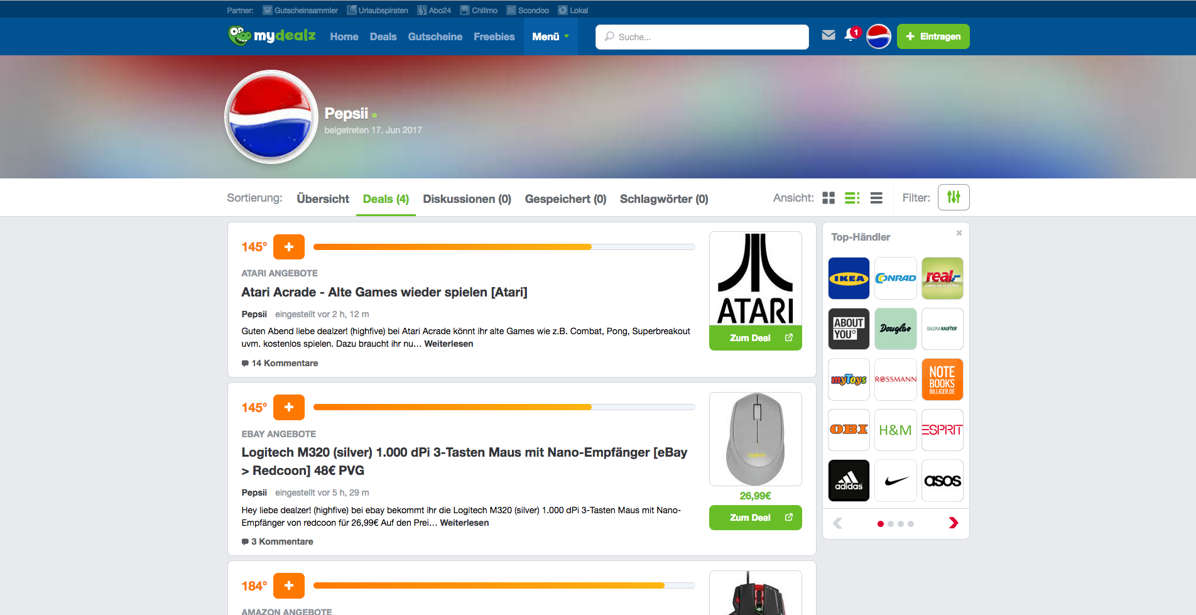Open the Logitech M320 deal title
The width and height of the screenshot is (1196, 615).
pos(464,461)
